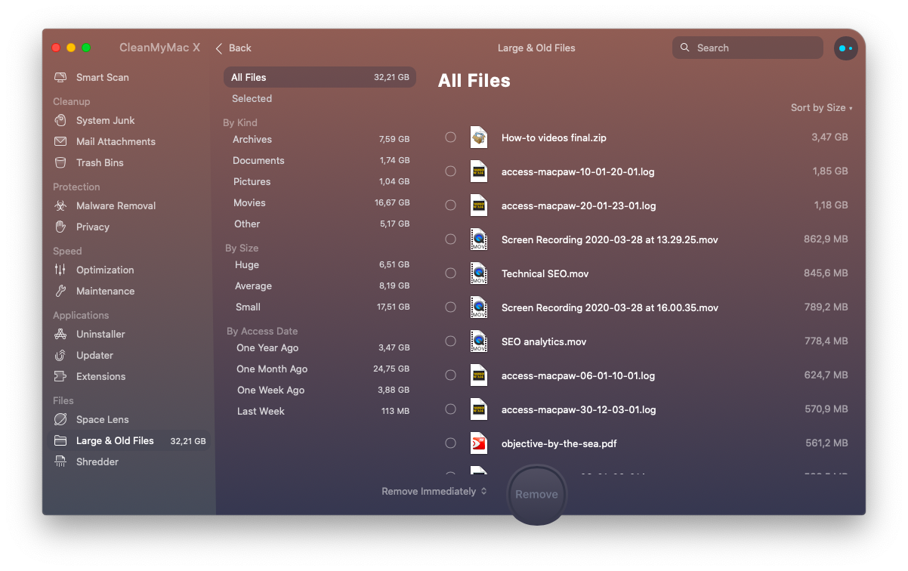Viewport: 908px width, 571px height.
Task: Tick objective-by-the-sea.pdf checkbox
Action: (x=450, y=443)
